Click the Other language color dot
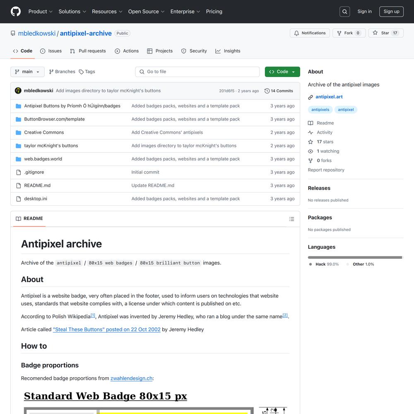414x414 pixels. pos(348,264)
